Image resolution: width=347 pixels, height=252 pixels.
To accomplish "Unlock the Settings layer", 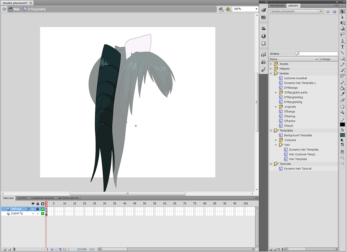I will pos(38,209).
